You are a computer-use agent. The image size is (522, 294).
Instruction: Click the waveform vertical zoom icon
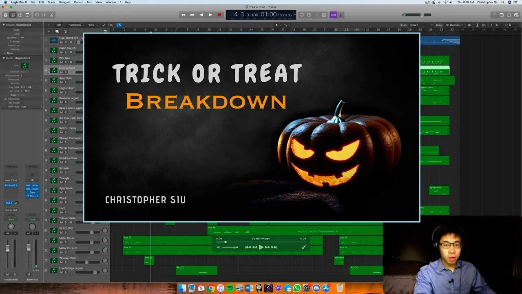pos(469,25)
